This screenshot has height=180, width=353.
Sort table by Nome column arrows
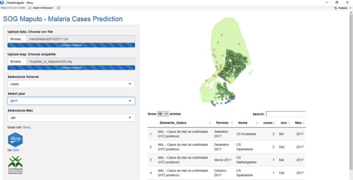257,123
